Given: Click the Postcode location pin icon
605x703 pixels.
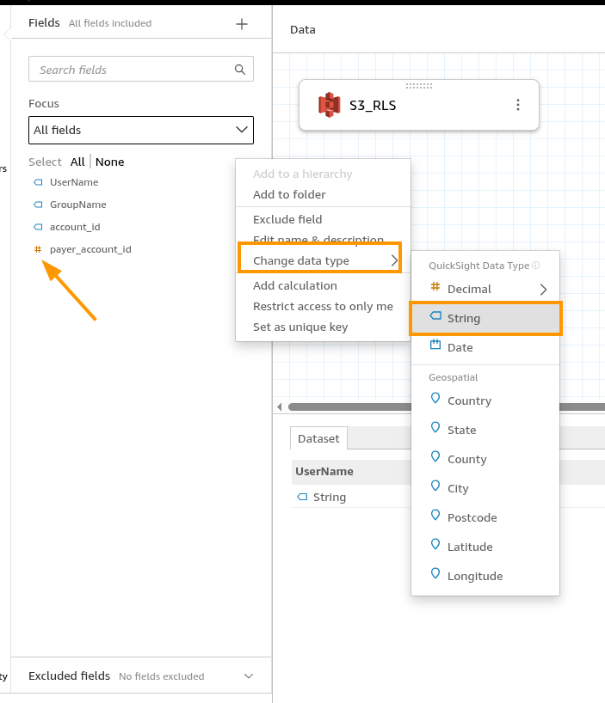Looking at the screenshot, I should click(x=435, y=515).
